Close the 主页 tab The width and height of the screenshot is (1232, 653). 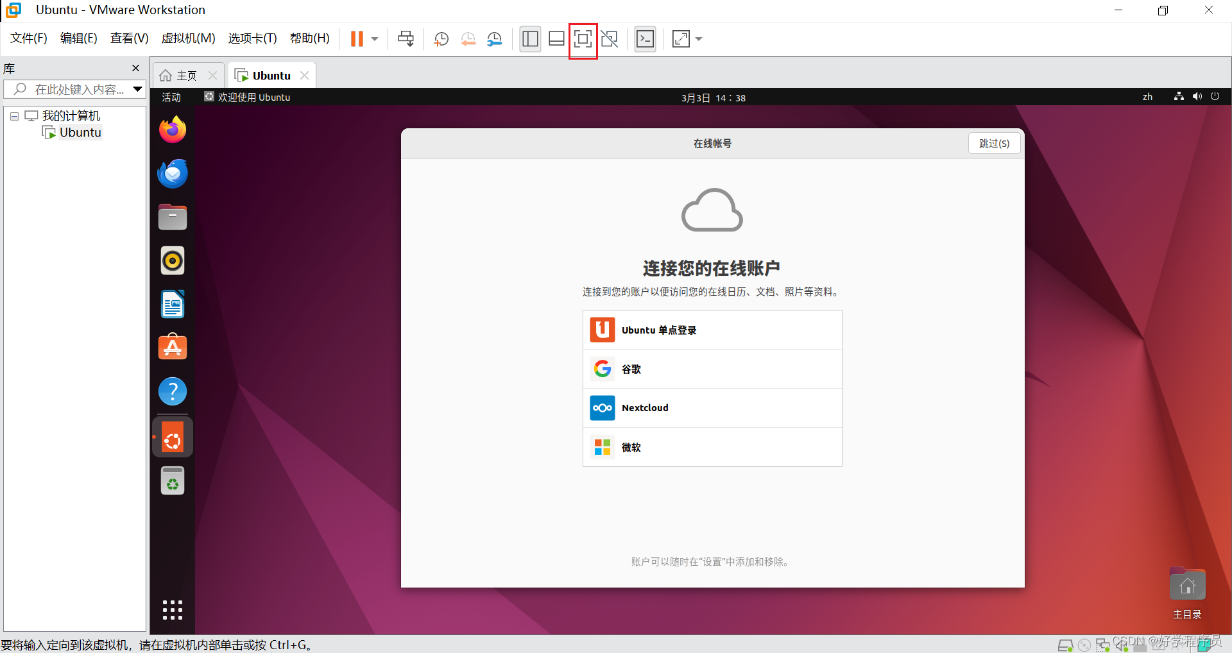(212, 76)
